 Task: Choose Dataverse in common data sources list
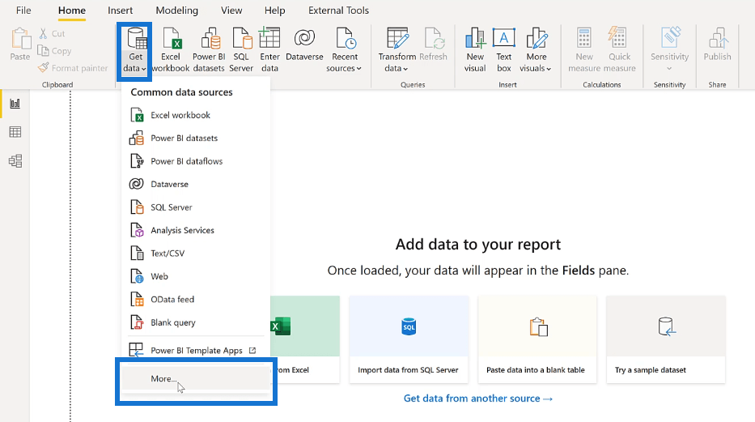[x=196, y=184]
